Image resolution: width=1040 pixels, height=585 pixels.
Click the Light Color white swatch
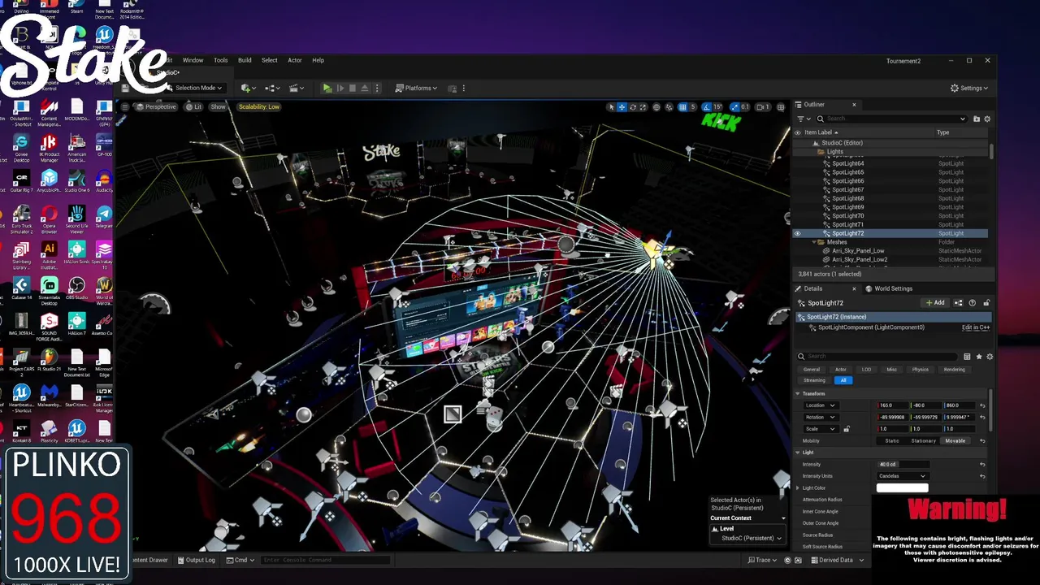pos(902,487)
